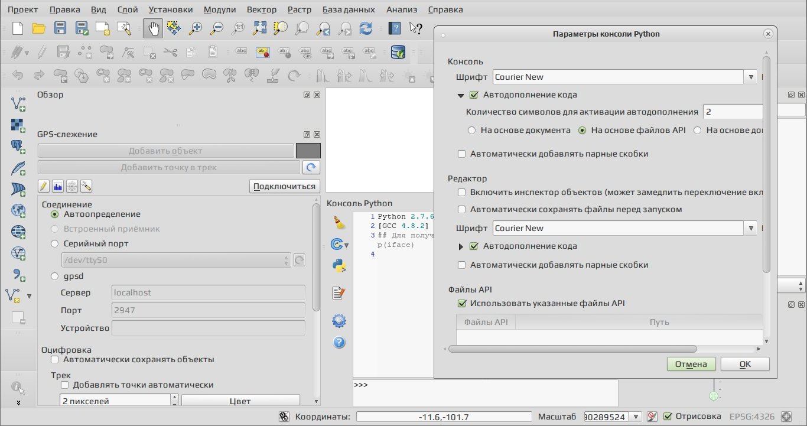Screen dimensions: 807x426
Task: Expand the editor 'Автодополнение кода' section
Action: pos(461,246)
